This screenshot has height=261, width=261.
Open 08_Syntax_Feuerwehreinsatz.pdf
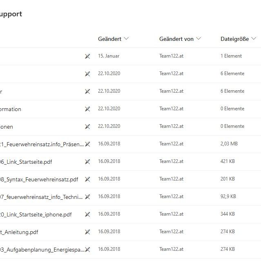(39, 179)
